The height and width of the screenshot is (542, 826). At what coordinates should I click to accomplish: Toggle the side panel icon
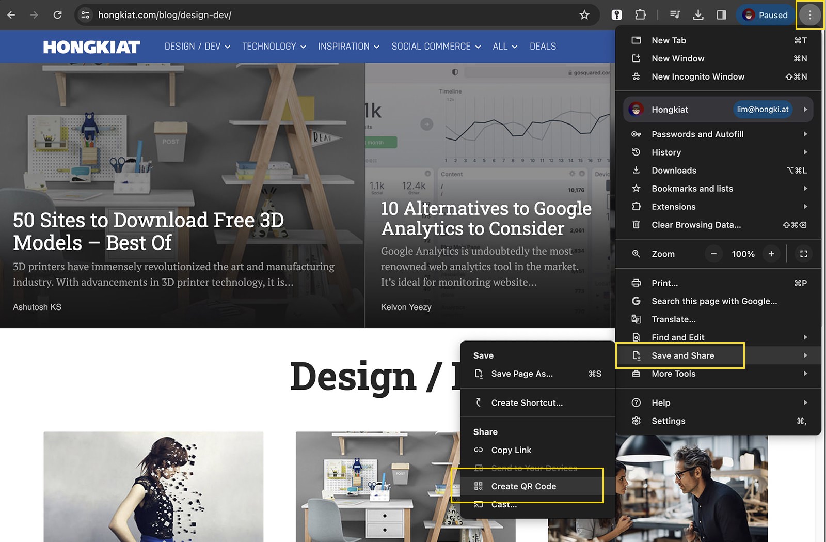click(721, 15)
